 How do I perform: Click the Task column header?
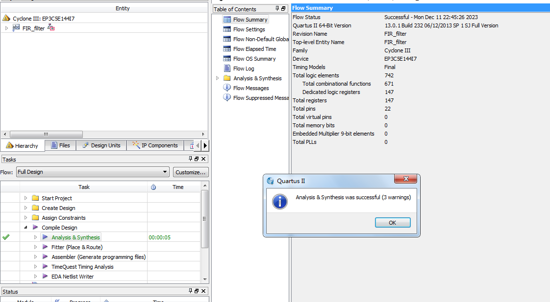coord(84,187)
